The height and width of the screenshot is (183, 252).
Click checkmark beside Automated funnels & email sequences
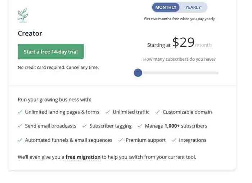20,140
